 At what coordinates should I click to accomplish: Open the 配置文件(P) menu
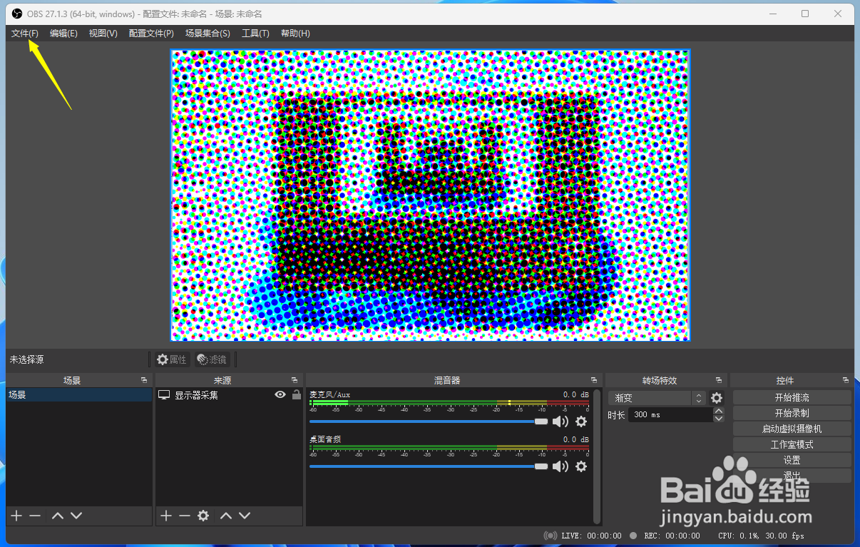coord(151,34)
